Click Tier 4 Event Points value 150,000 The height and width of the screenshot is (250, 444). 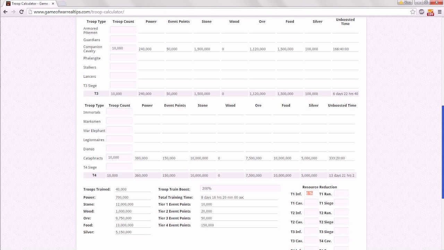tap(239, 225)
